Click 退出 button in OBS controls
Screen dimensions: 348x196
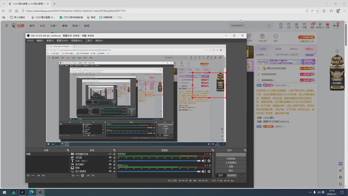click(231, 171)
